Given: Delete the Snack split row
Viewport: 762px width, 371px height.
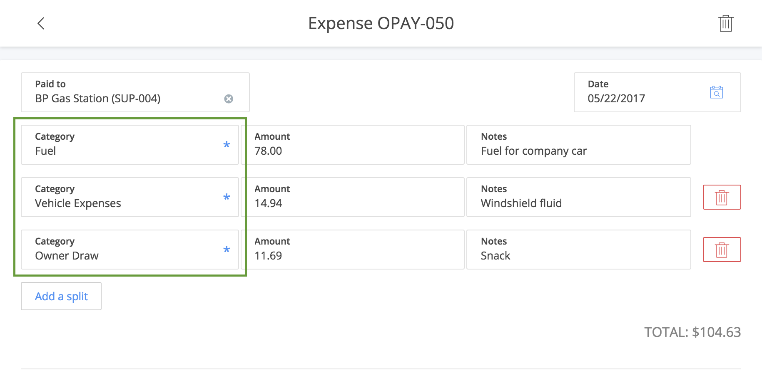Looking at the screenshot, I should [x=722, y=250].
